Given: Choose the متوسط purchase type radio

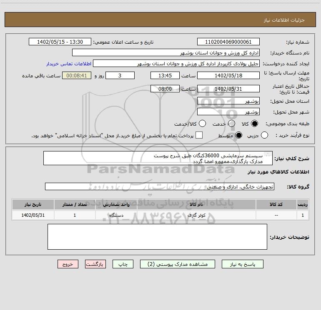Looking at the screenshot, I should [x=238, y=135].
